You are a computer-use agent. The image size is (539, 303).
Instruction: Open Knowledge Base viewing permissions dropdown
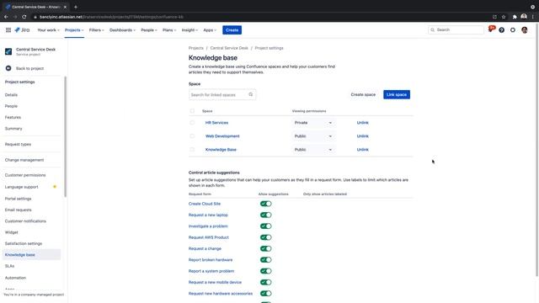click(312, 150)
